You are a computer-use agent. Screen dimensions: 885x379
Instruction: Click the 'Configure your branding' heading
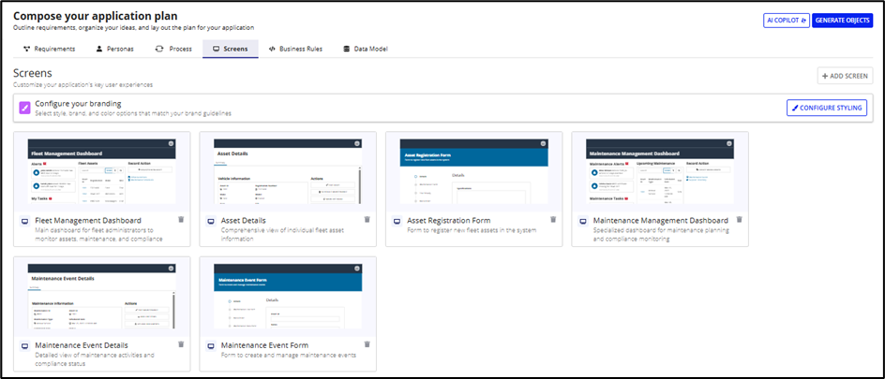click(x=78, y=104)
